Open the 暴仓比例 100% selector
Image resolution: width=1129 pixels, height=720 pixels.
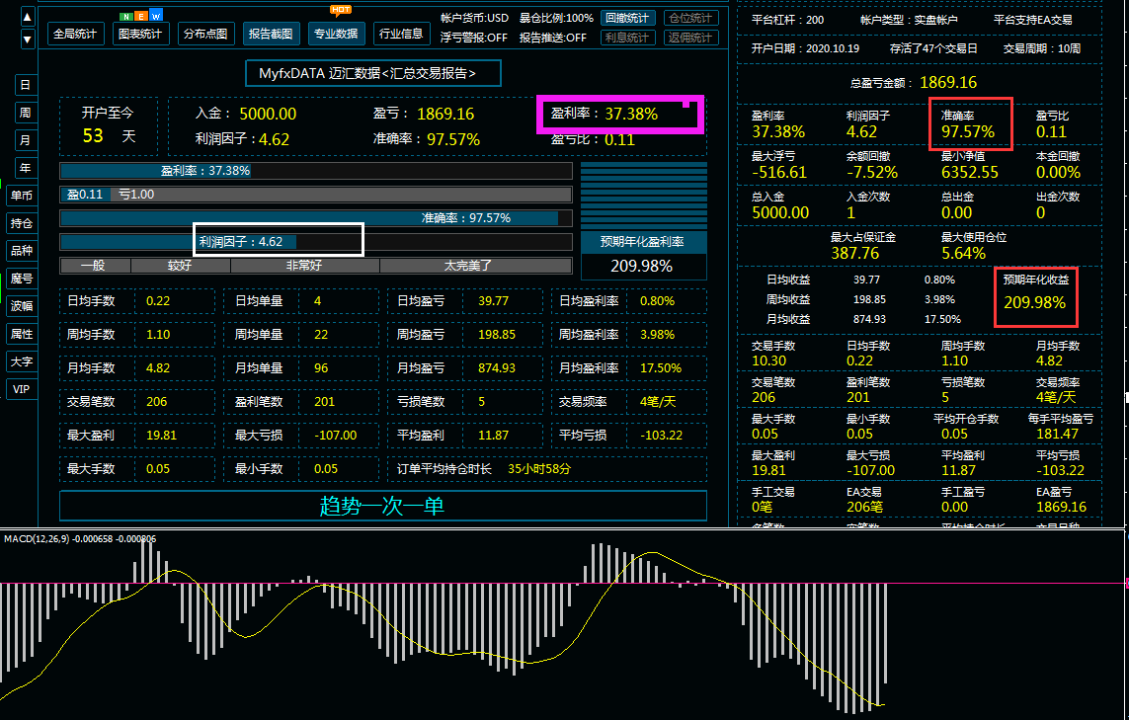pos(556,18)
